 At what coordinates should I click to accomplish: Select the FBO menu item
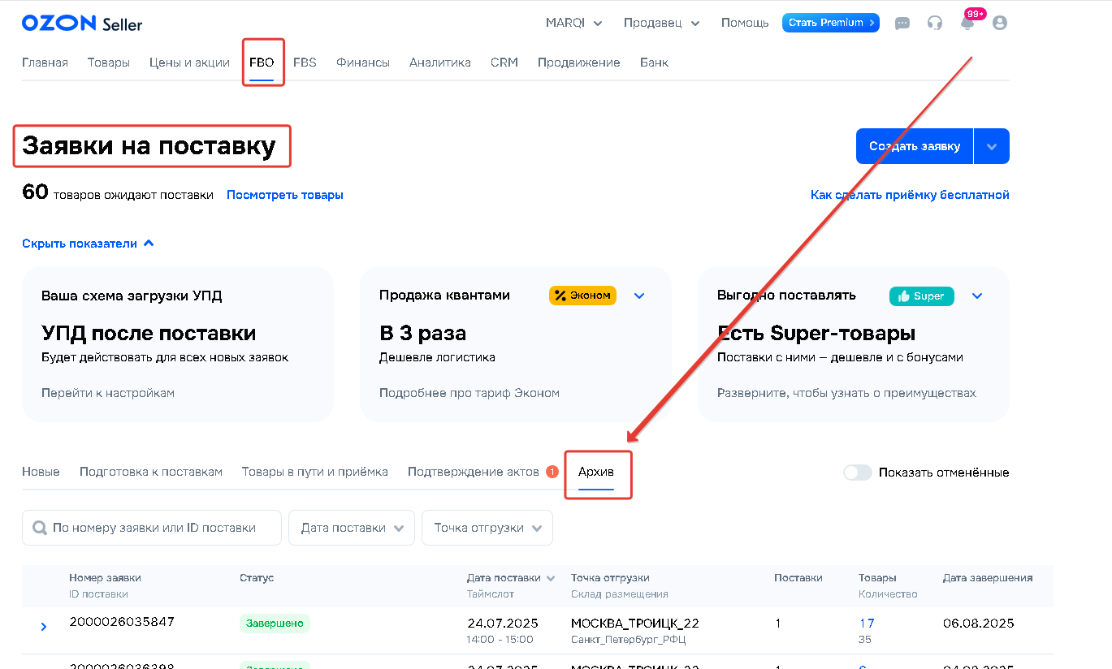(262, 63)
